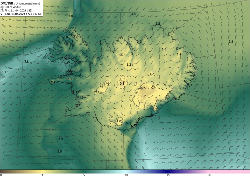Viewport: 250px width, 177px height.
Task: Click the 1.8 map value
Action: pos(164,49)
